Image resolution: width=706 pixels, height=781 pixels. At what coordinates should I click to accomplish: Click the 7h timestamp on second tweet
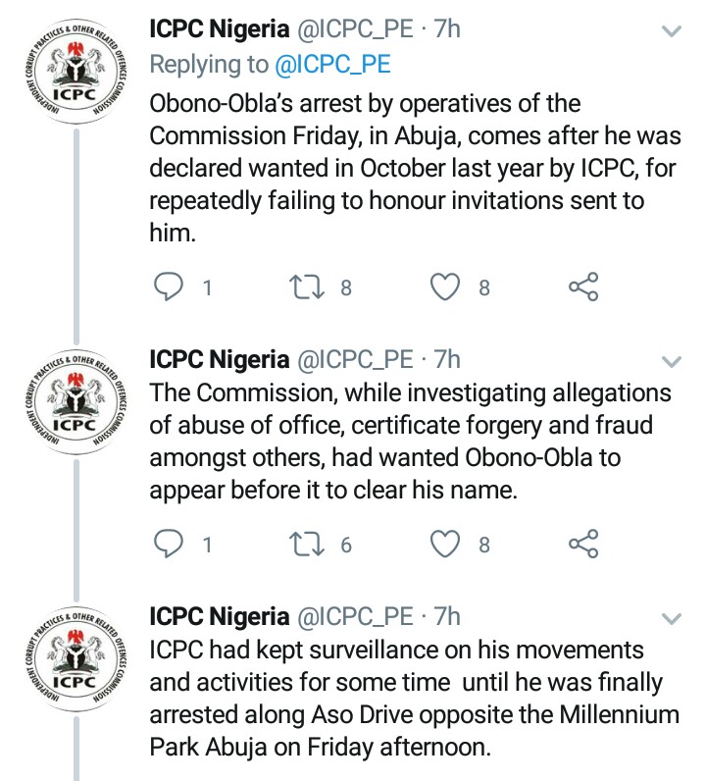coord(447,359)
